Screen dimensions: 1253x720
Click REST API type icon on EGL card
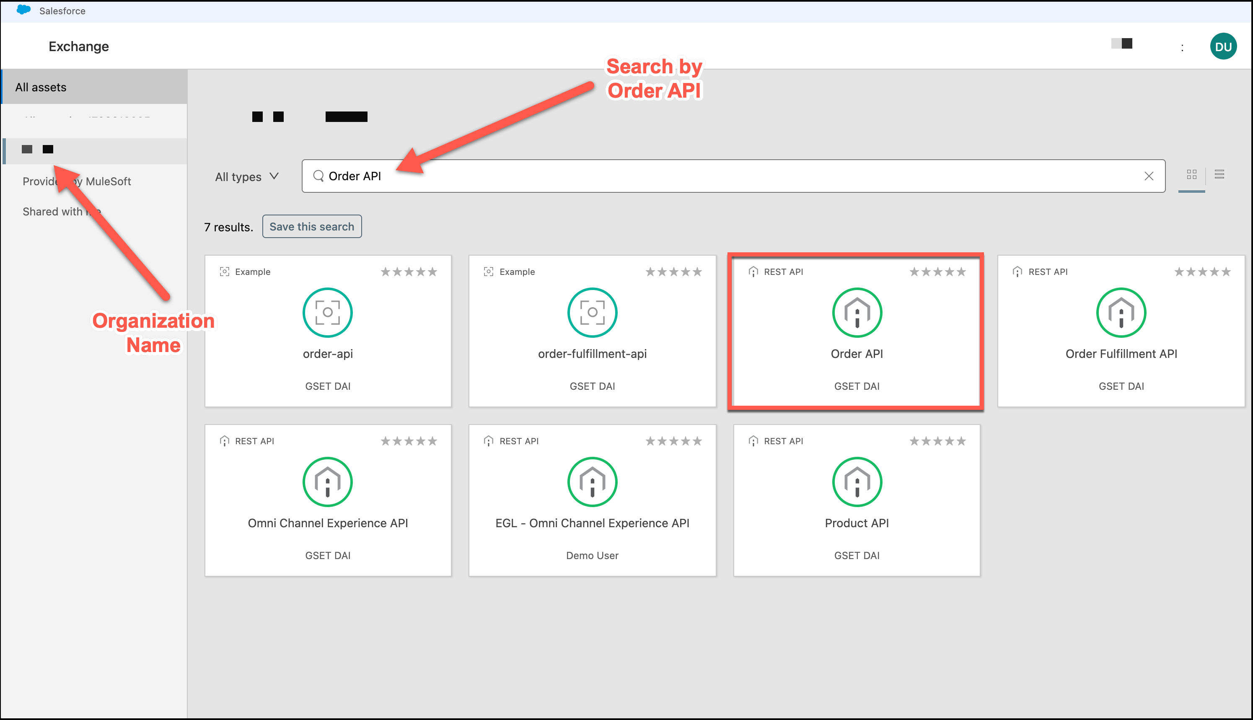489,440
